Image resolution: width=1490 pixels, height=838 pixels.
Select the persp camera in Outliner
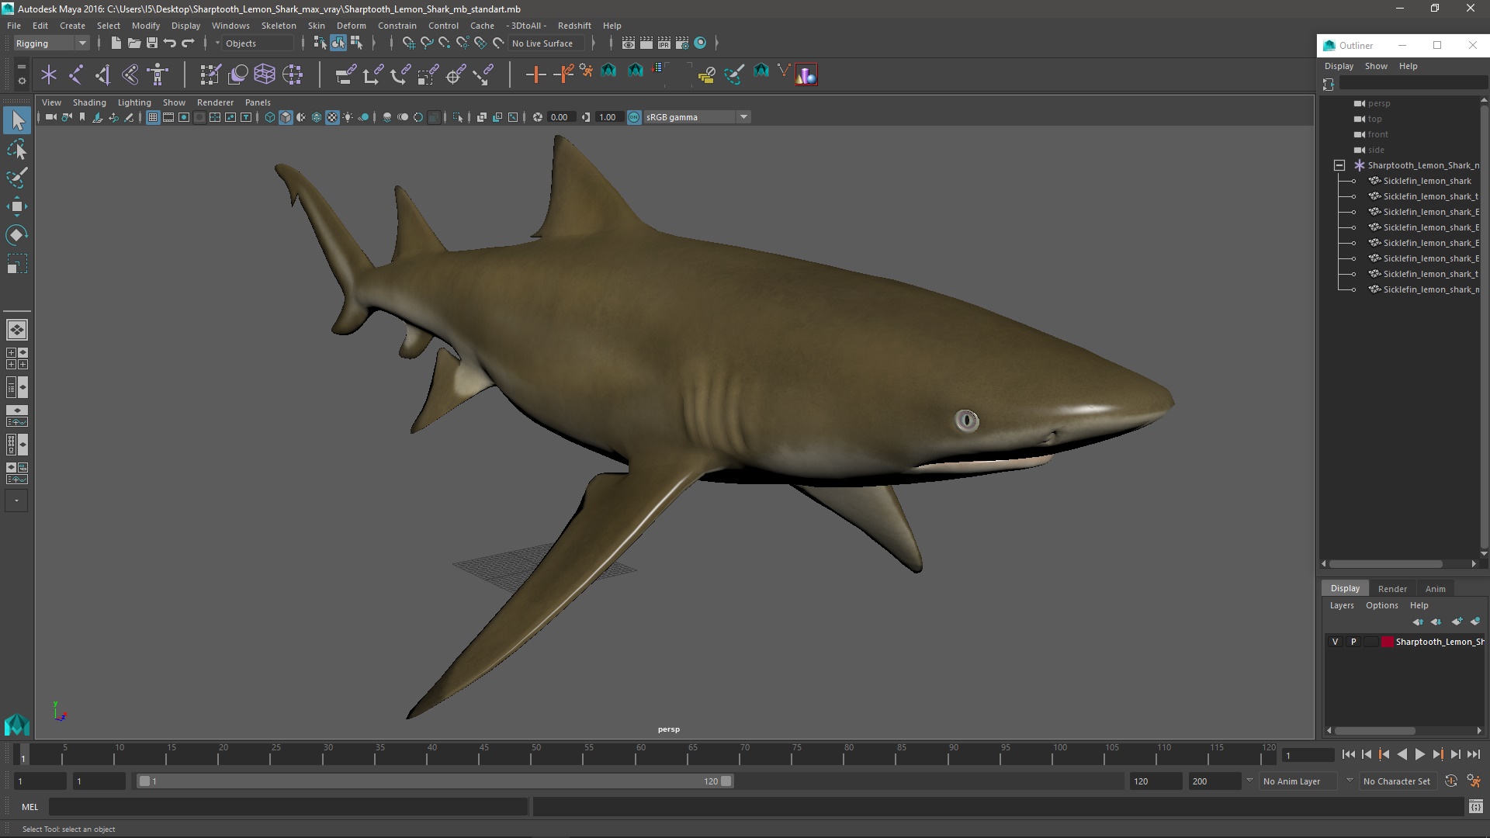[x=1378, y=103]
